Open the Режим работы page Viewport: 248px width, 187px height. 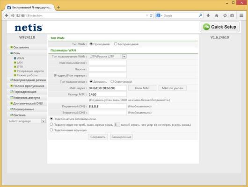27,75
